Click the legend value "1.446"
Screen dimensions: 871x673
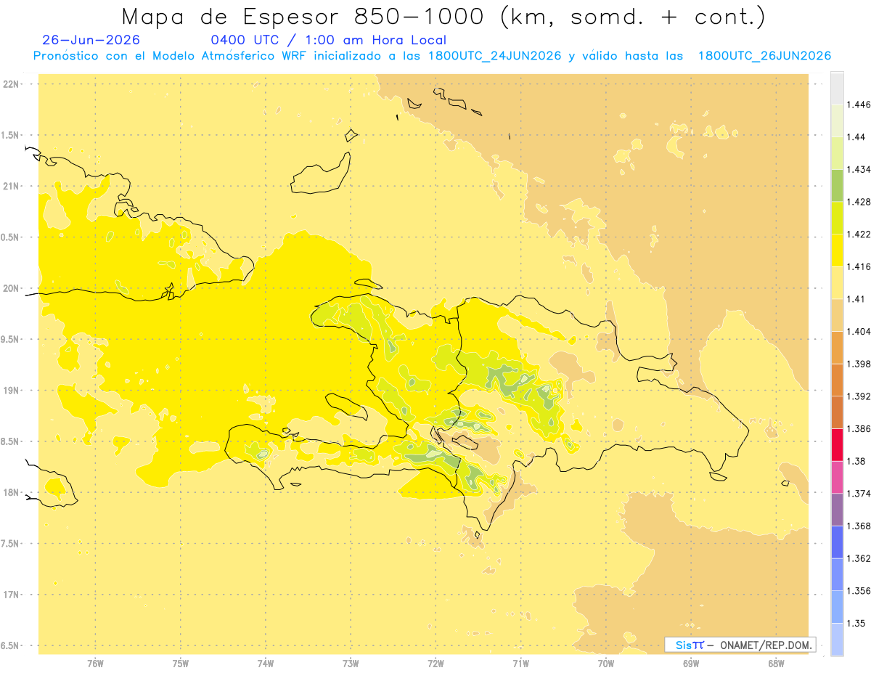point(859,105)
